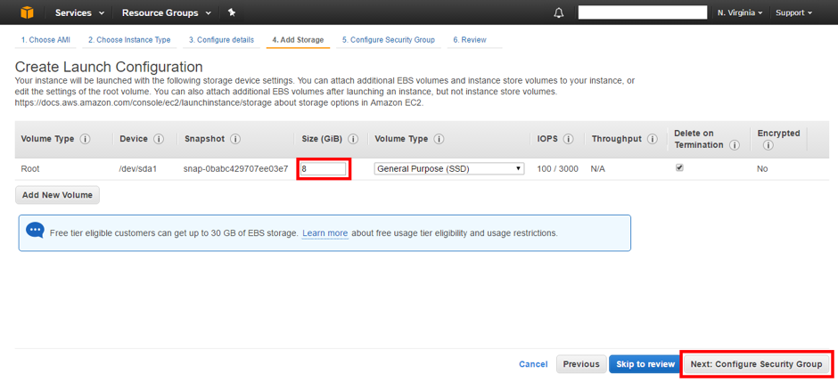Expand the Services menu
This screenshot has width=838, height=382.
(79, 12)
